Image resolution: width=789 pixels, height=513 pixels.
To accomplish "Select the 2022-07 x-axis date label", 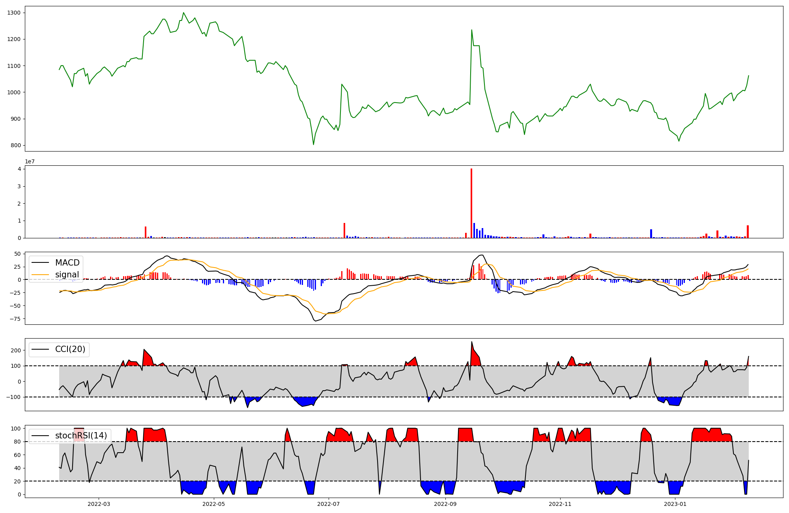I will point(329,504).
